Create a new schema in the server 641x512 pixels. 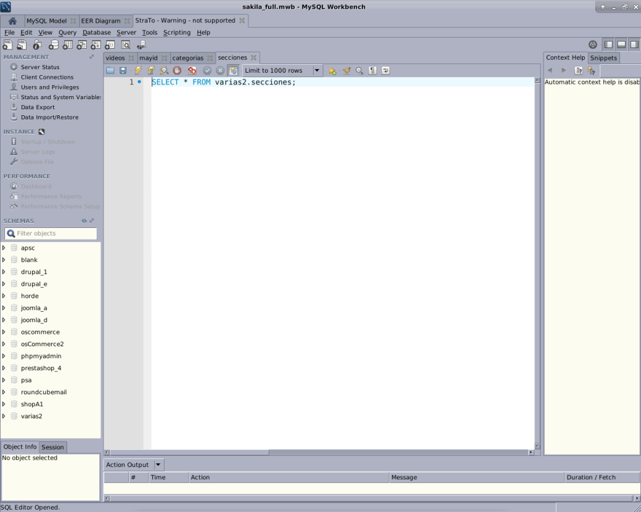[x=53, y=45]
